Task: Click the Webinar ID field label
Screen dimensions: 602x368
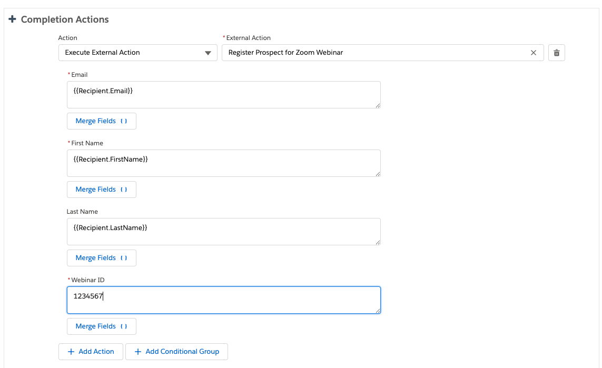Action: pos(87,280)
